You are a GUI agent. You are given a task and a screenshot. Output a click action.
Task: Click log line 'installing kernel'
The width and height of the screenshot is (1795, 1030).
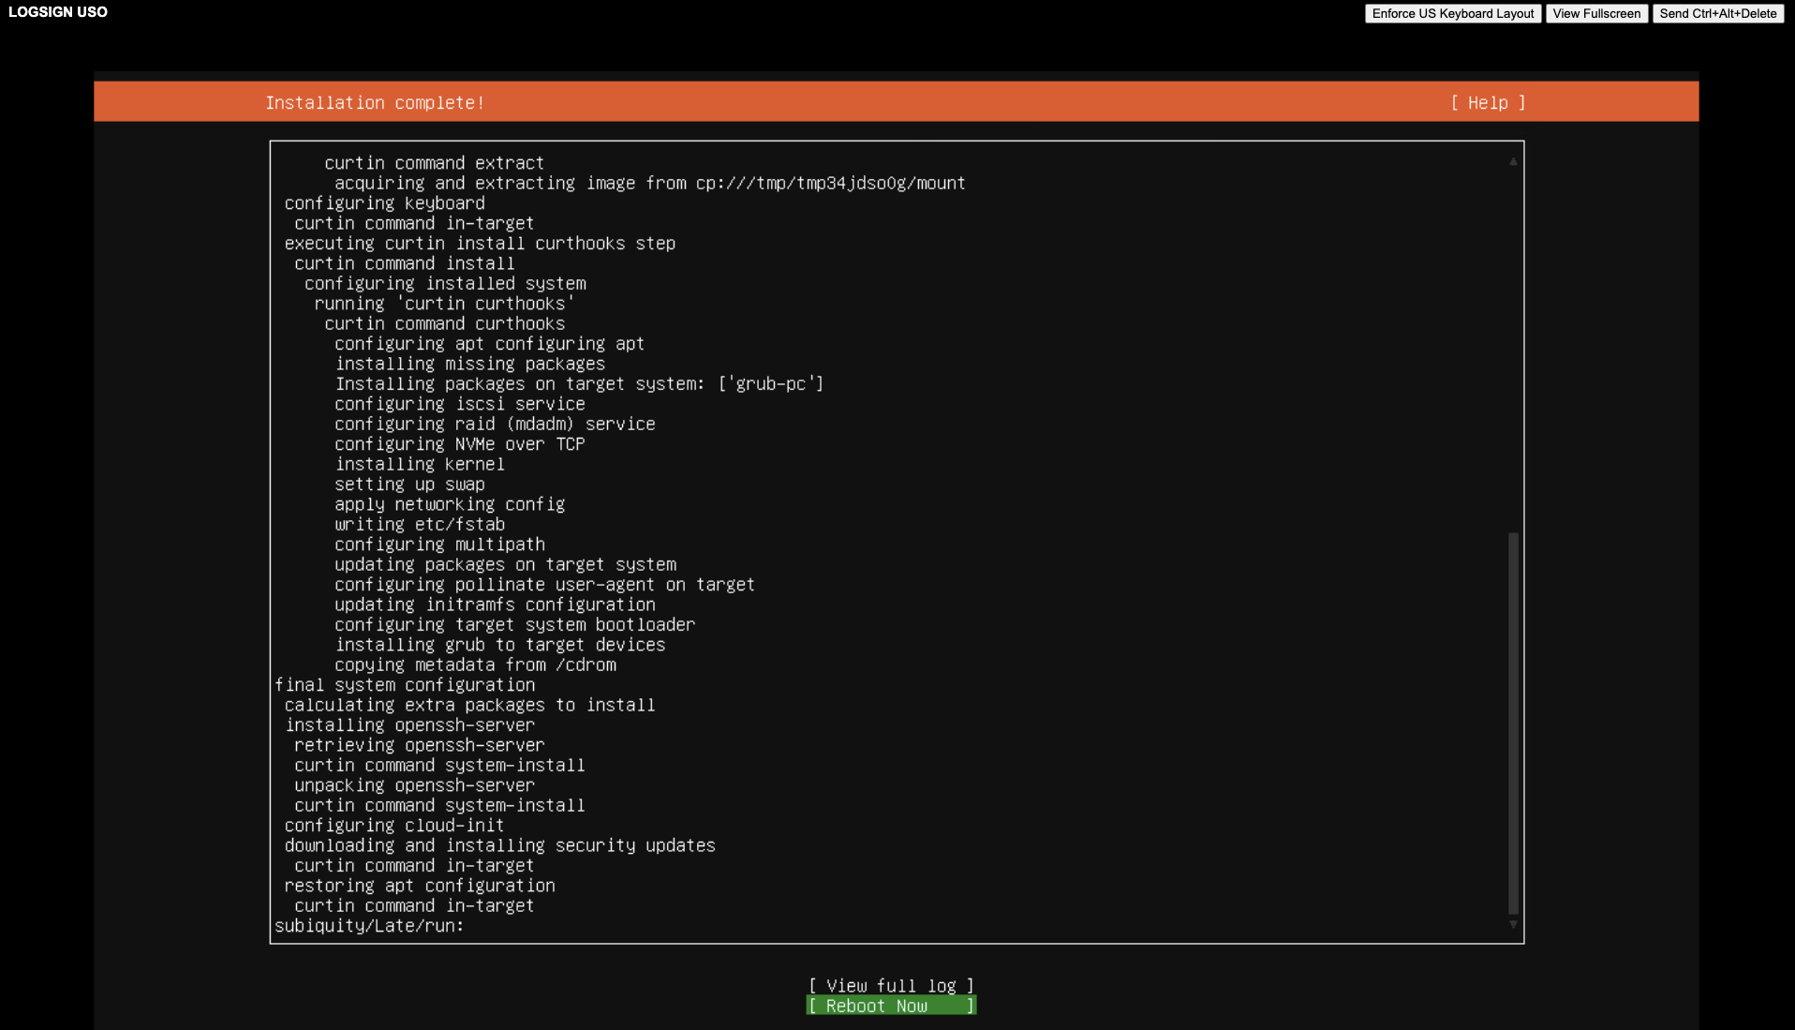pos(420,464)
